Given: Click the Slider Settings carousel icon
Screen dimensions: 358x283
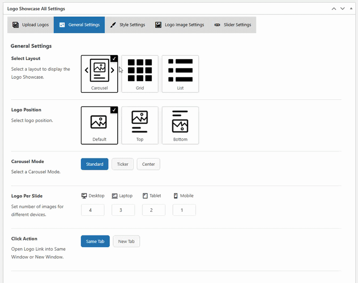Looking at the screenshot, I should tap(217, 25).
